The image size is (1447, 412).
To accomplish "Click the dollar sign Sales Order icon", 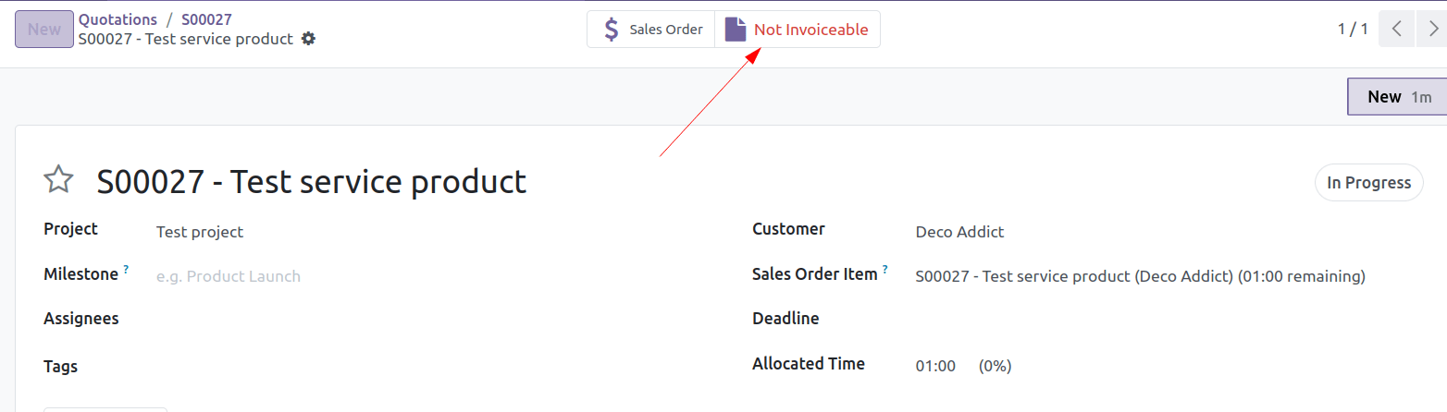I will (612, 30).
